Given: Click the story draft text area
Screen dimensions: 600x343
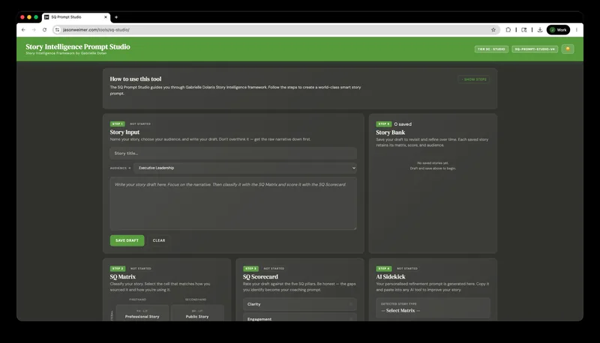Looking at the screenshot, I should pyautogui.click(x=233, y=203).
